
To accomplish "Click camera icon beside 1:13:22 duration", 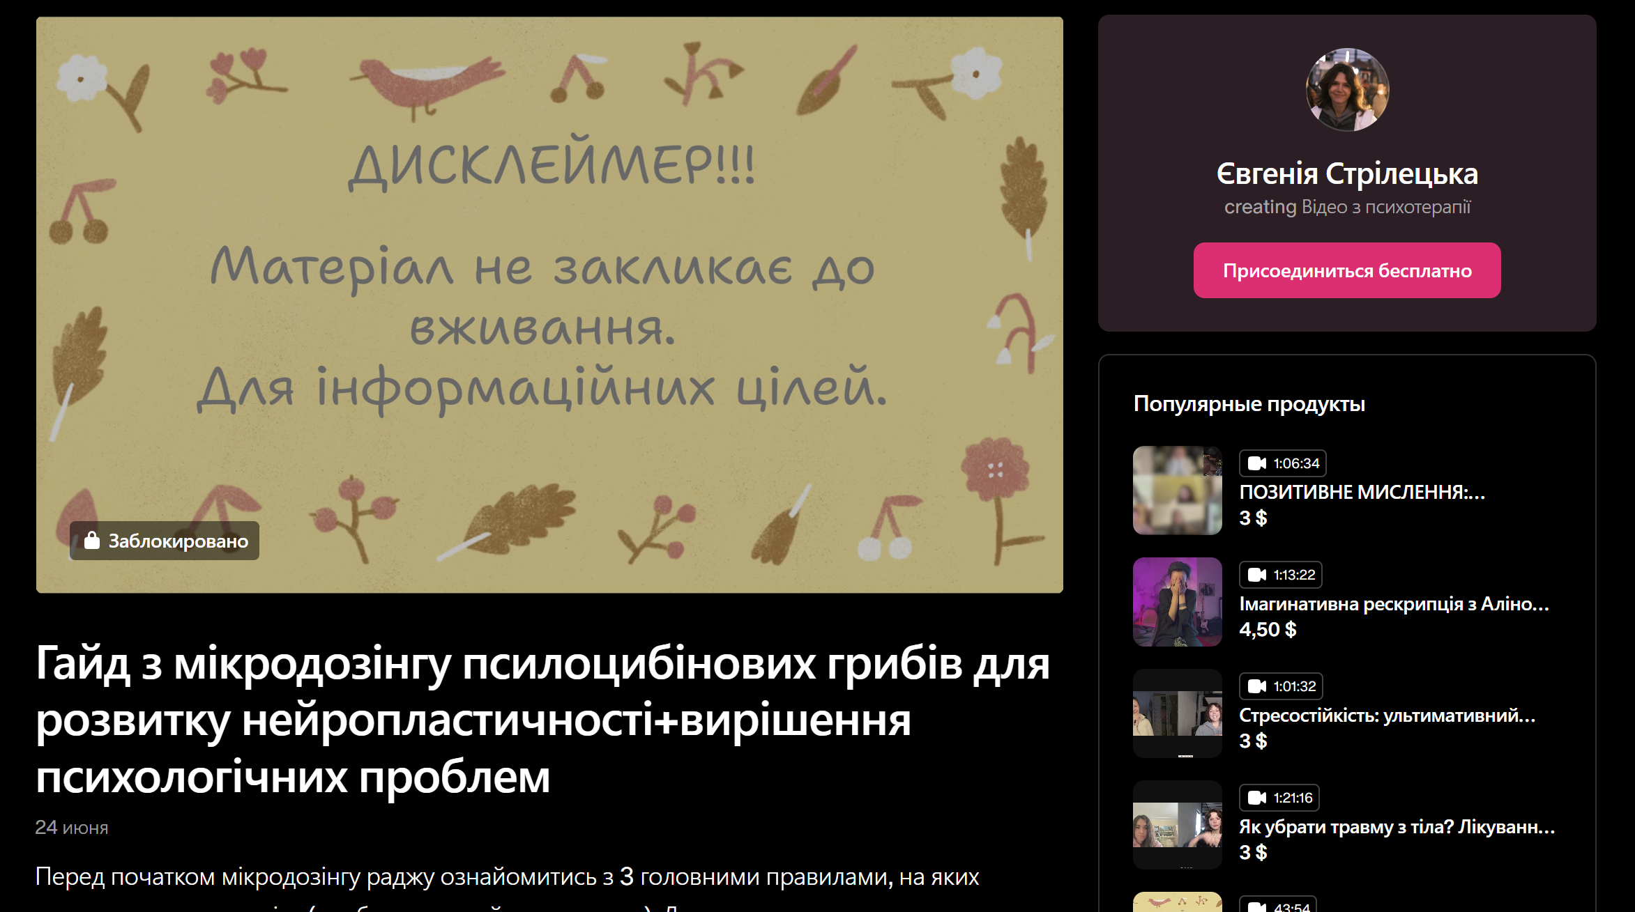I will pyautogui.click(x=1256, y=575).
